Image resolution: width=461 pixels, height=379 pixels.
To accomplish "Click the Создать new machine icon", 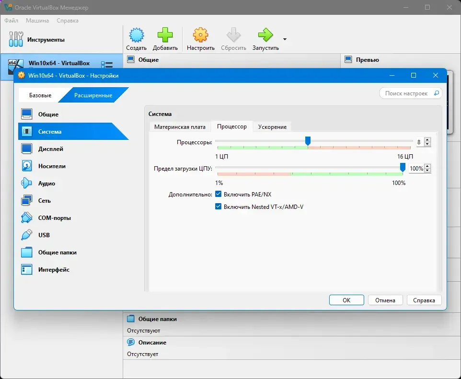I will [137, 35].
